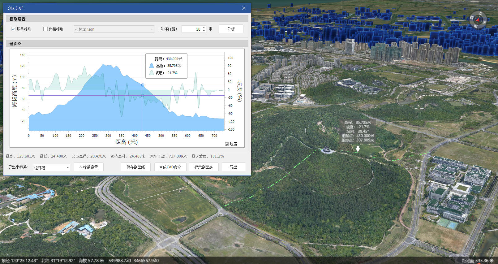This screenshot has width=498, height=264.
Task: Click the 东经 longitude readout in status bar
Action: tap(19, 261)
